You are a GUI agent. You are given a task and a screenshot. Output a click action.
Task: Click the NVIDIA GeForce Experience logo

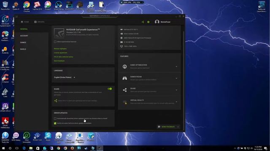(x=59, y=33)
